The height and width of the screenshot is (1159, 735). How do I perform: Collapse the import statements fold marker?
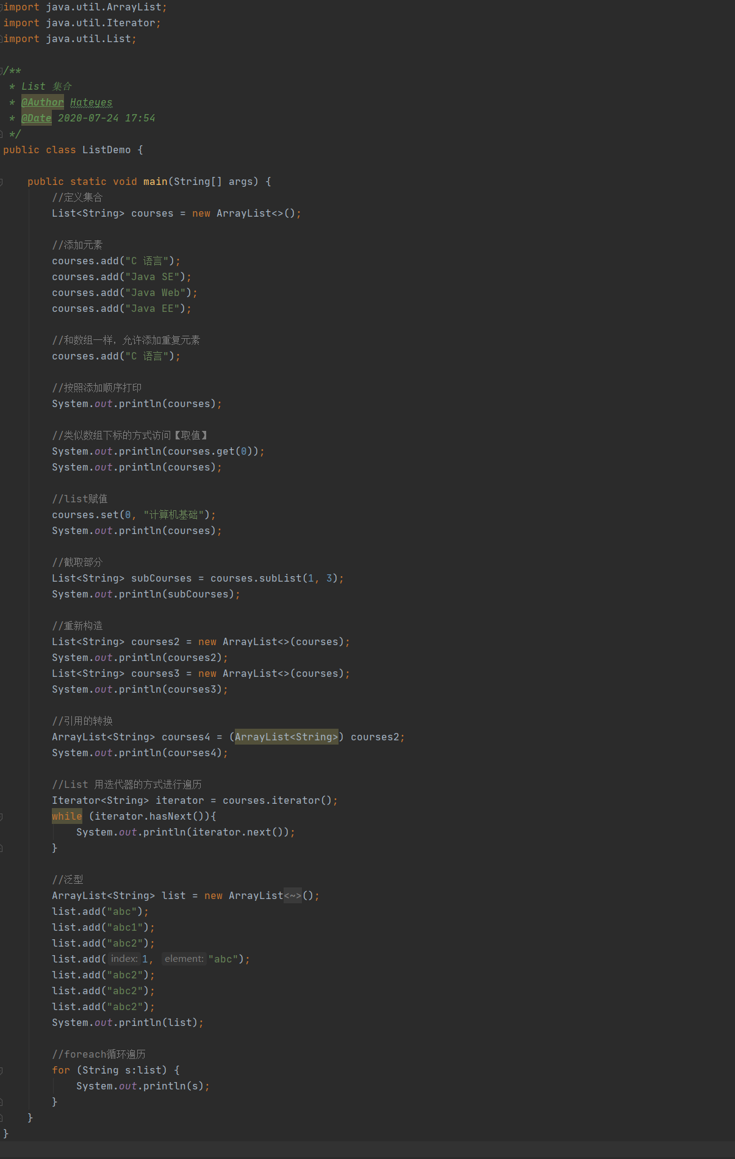click(1, 7)
